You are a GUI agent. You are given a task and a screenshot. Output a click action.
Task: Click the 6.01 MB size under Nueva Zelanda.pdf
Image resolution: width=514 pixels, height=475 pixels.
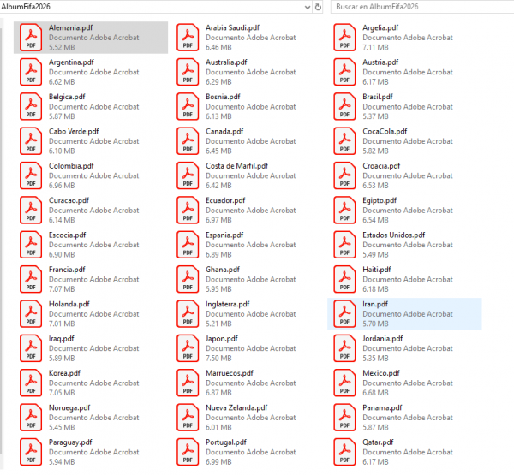[x=218, y=428]
